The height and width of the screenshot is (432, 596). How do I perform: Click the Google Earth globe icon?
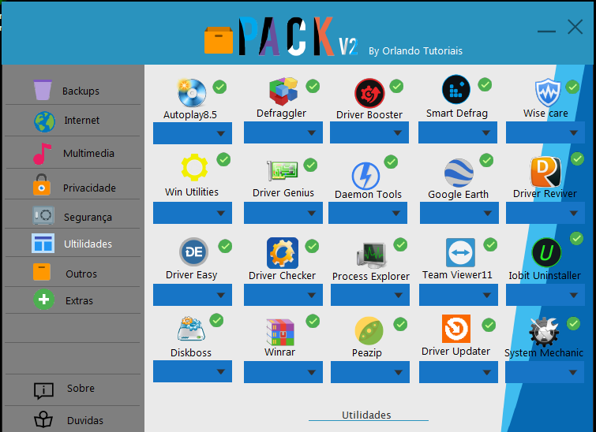tap(459, 173)
